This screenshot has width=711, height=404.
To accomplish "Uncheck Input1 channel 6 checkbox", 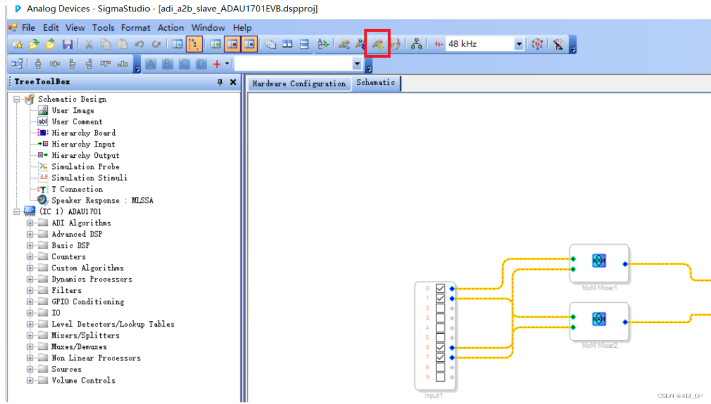I will coord(440,347).
